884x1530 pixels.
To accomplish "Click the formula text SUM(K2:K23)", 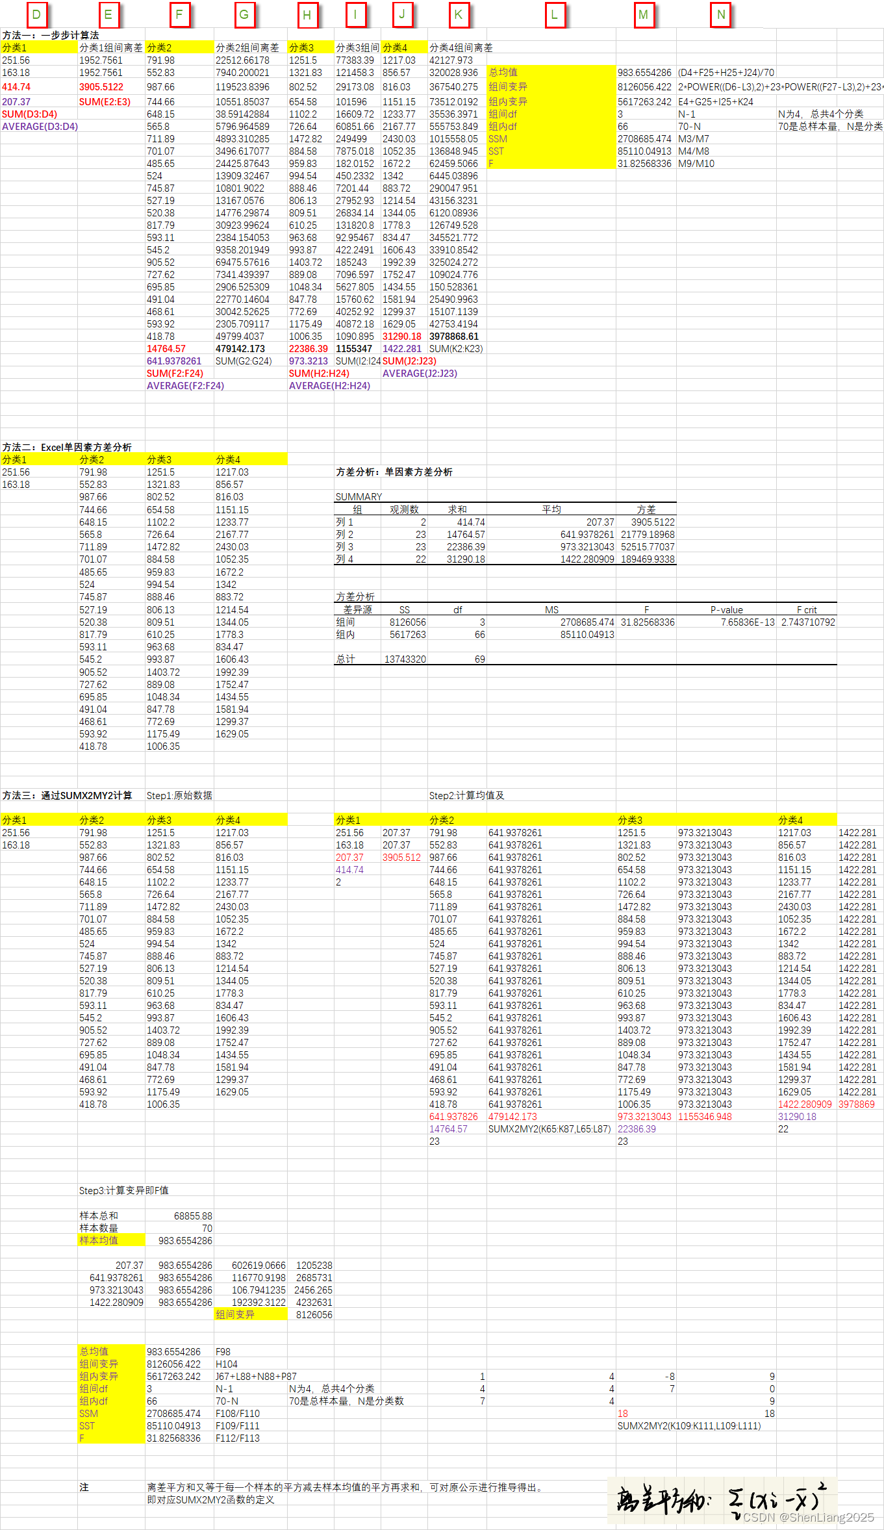I will [456, 348].
